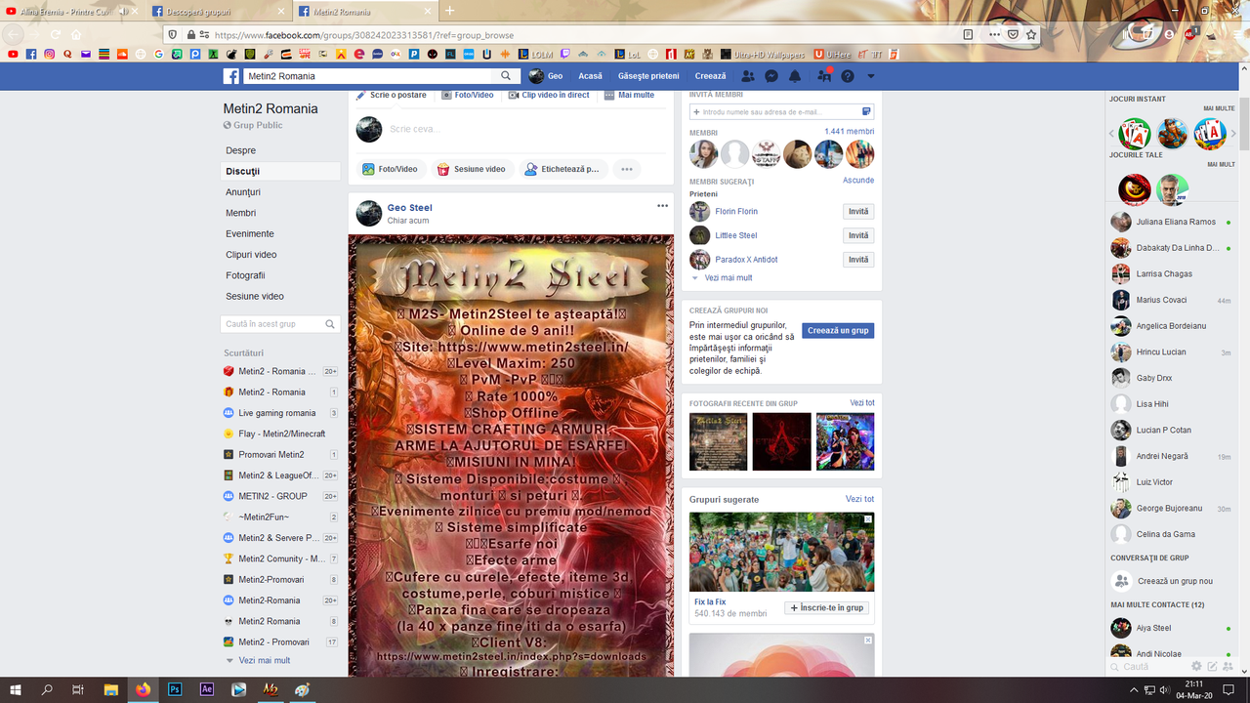
Task: Expand Vezi mai mult under suggested members
Action: (x=729, y=278)
